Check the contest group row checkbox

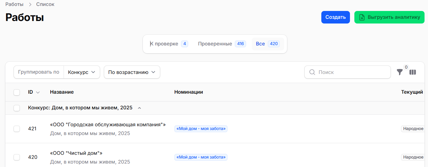[17, 108]
